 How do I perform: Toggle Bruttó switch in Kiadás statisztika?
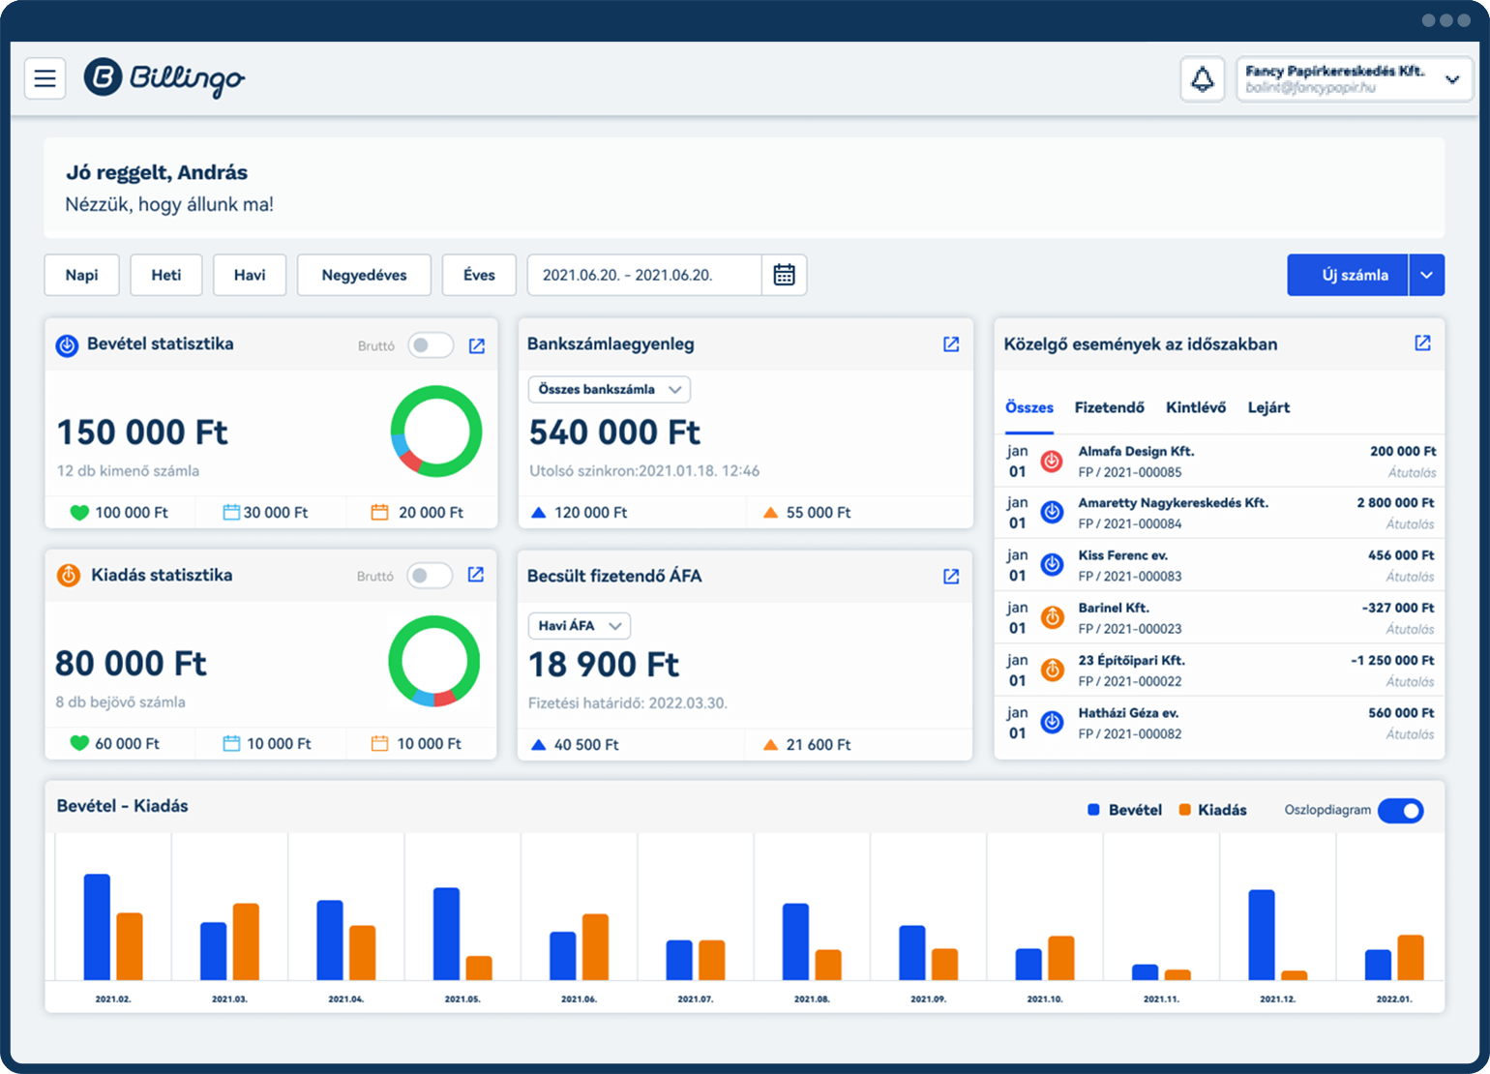(x=430, y=576)
